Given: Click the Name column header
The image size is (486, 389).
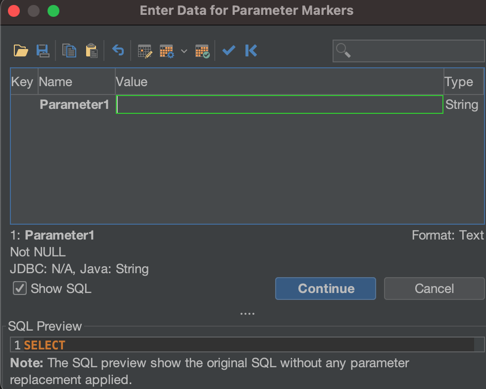Looking at the screenshot, I should pyautogui.click(x=76, y=82).
